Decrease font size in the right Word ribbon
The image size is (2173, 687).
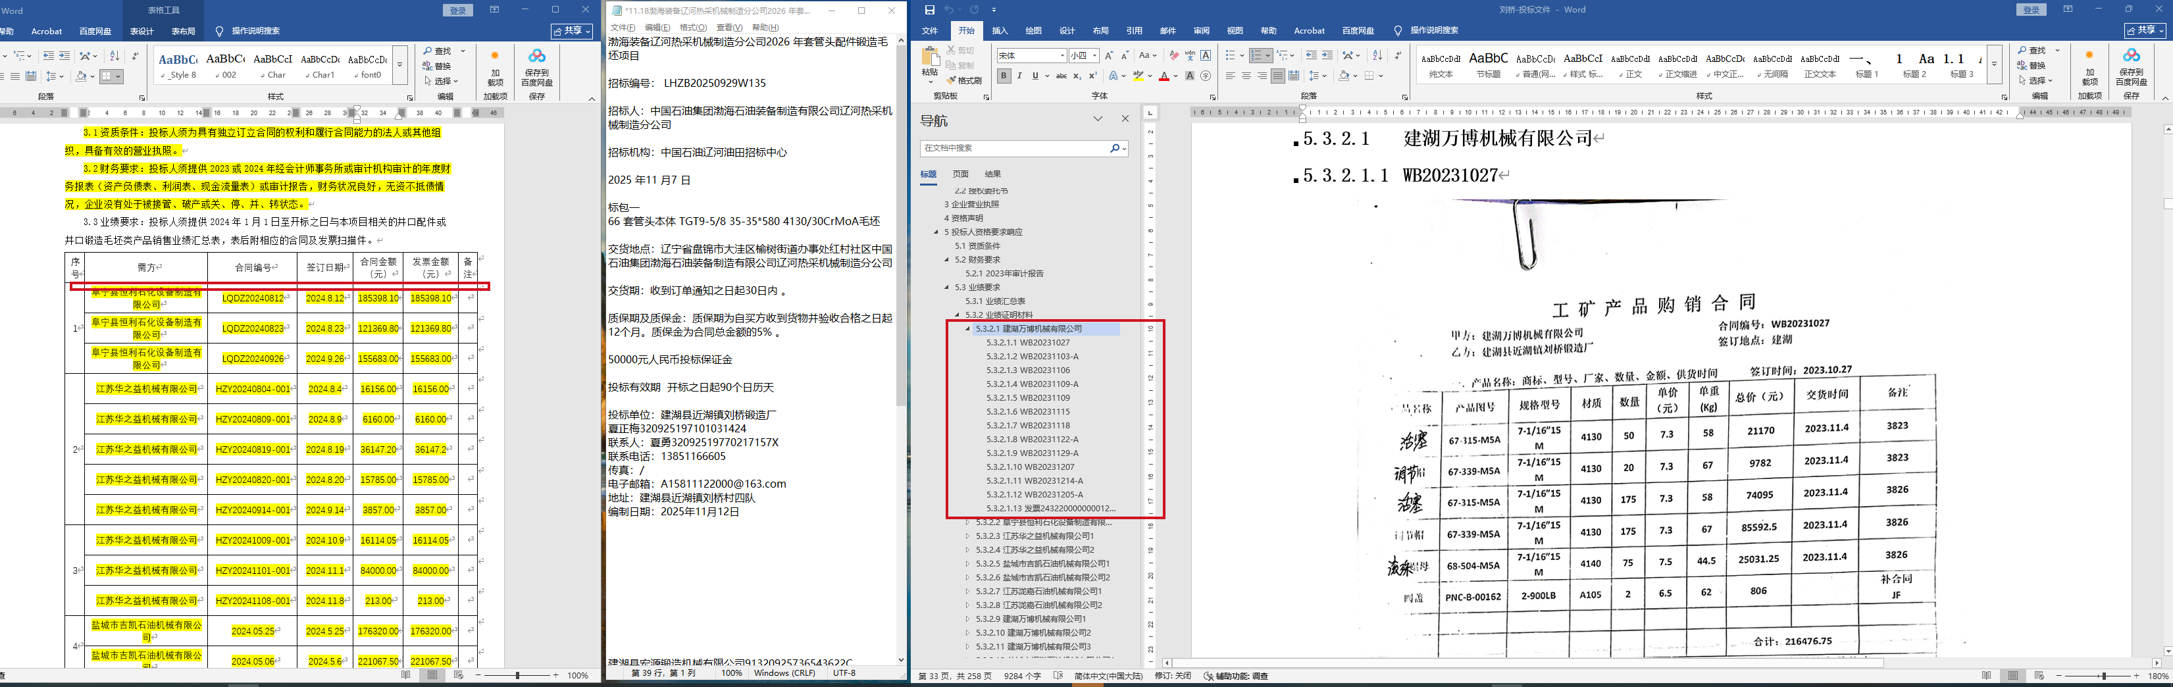pyautogui.click(x=1125, y=56)
